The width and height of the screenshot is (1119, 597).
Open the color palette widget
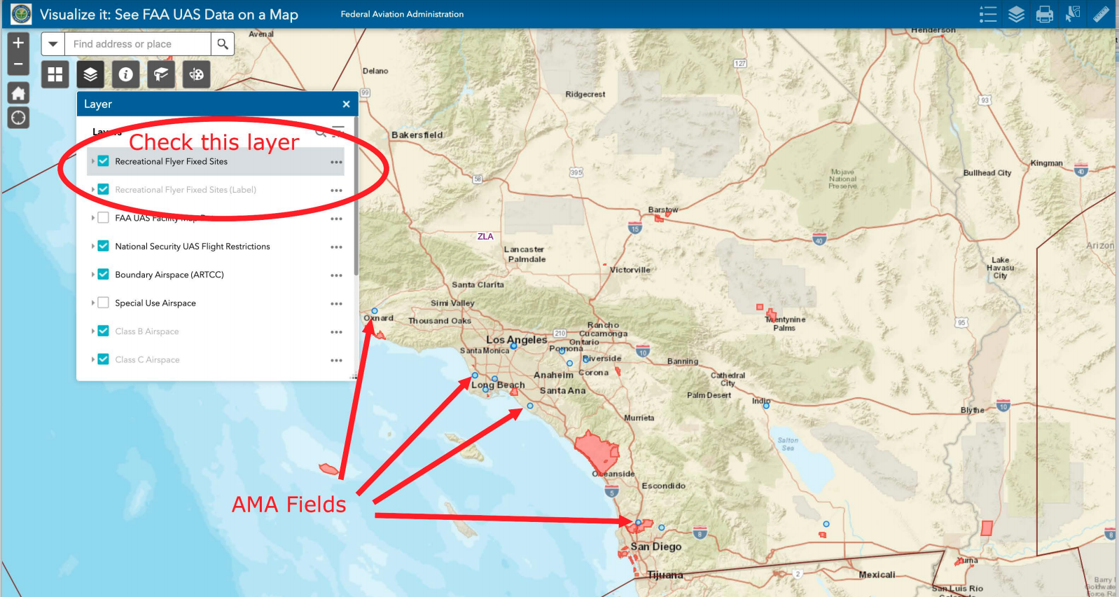[x=197, y=74]
